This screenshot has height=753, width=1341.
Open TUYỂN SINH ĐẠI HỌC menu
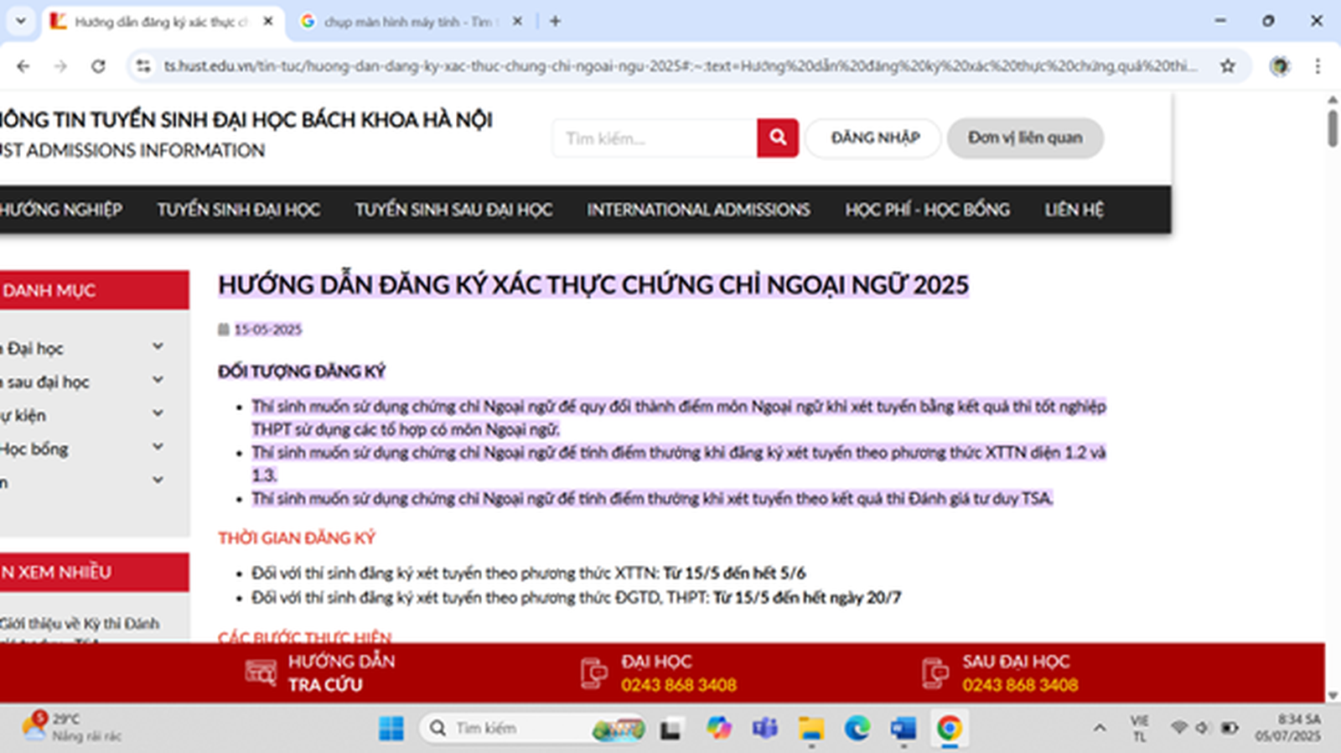(x=238, y=210)
